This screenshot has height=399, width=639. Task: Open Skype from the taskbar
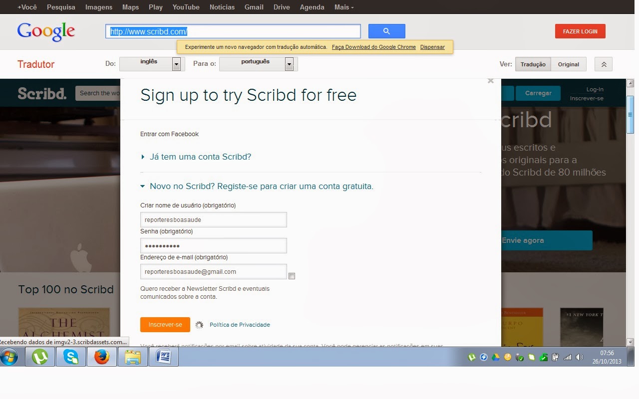(71, 357)
